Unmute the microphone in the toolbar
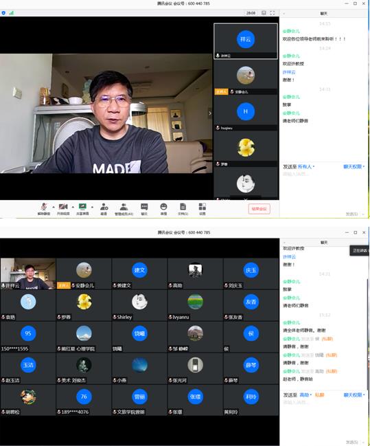This screenshot has width=370, height=446. click(44, 209)
